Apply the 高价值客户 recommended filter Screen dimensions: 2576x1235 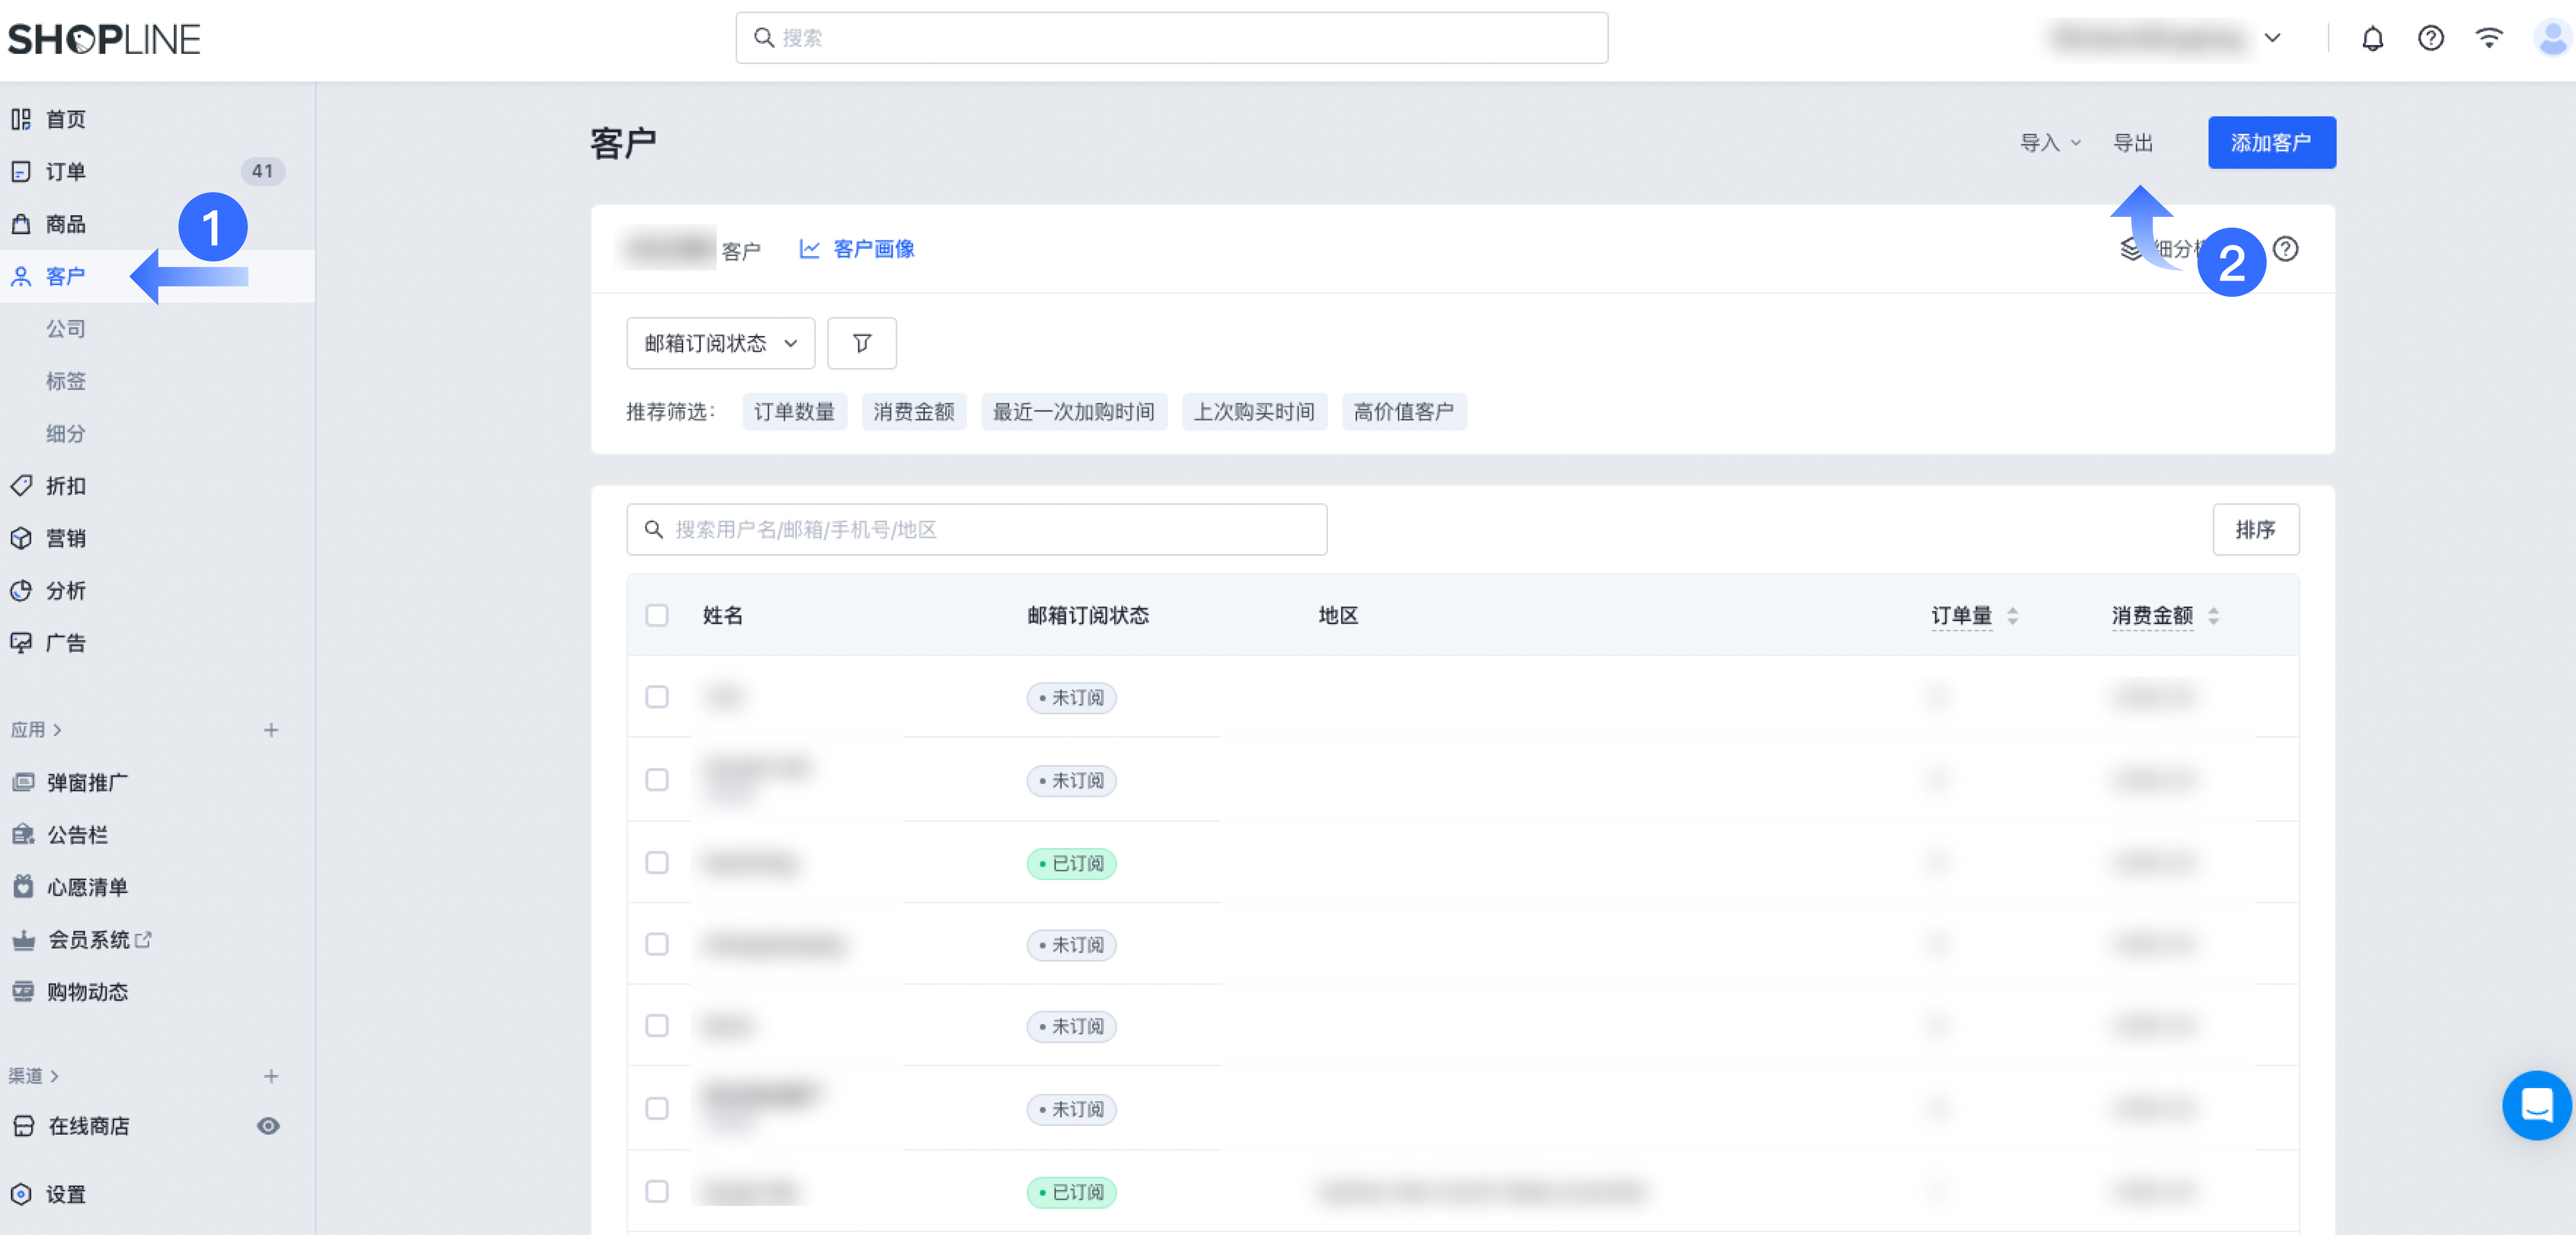coord(1404,412)
